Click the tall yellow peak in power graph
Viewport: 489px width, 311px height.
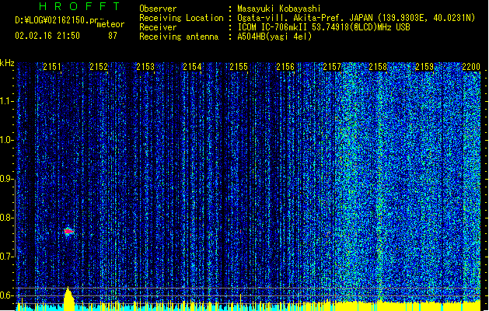coord(68,299)
